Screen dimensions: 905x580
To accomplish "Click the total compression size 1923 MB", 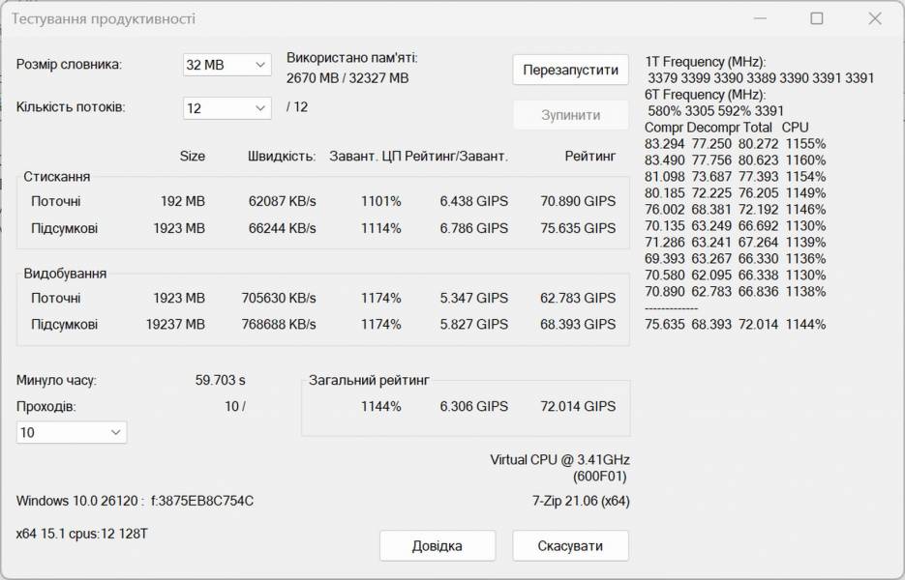I will 179,228.
